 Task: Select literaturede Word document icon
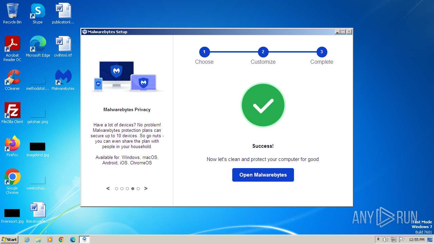click(38, 213)
